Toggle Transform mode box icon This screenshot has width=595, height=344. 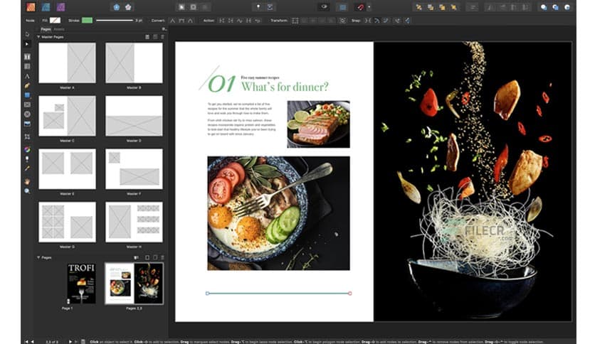click(x=295, y=21)
